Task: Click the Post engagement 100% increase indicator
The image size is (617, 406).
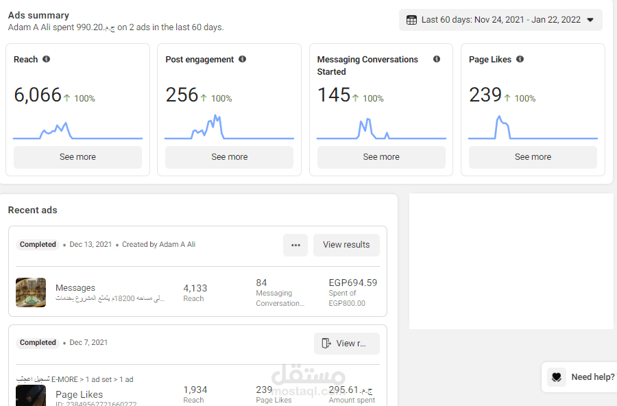Action: [x=216, y=99]
